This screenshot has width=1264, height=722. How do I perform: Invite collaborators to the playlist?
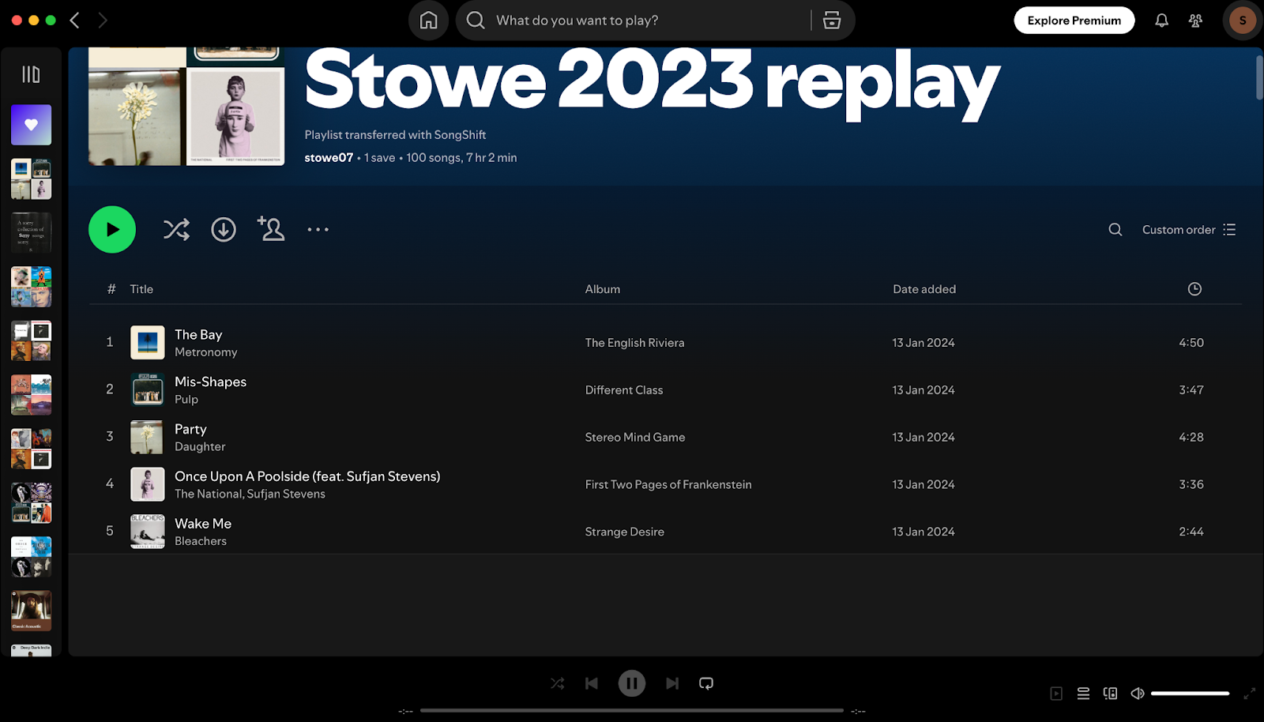(271, 229)
